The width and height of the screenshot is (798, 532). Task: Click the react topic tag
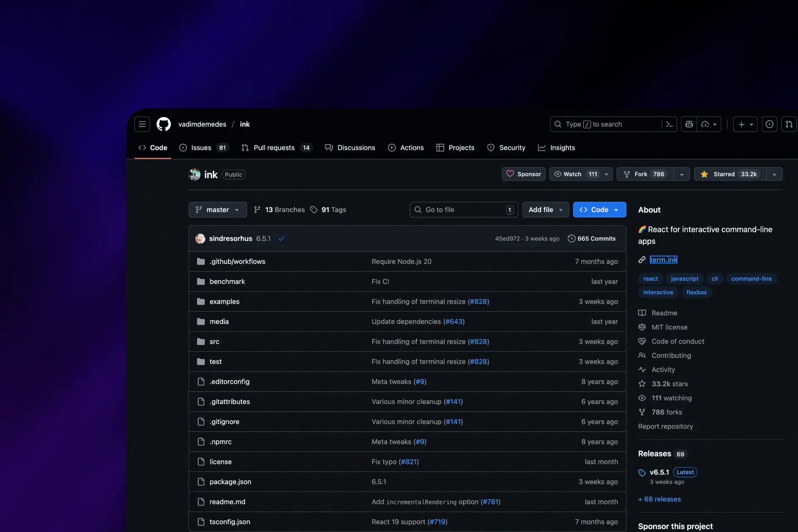pyautogui.click(x=651, y=279)
